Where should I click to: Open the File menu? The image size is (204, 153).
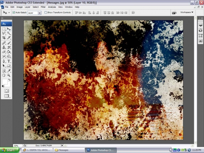coord(6,7)
